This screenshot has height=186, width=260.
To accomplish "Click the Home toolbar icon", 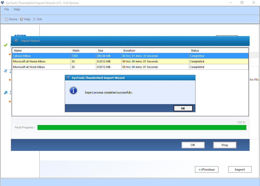I will [x=6, y=19].
